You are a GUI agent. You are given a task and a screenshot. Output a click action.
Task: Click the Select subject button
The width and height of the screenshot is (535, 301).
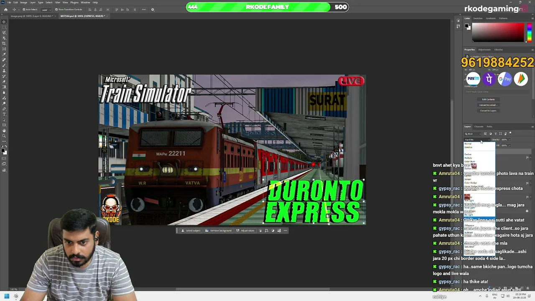191,230
